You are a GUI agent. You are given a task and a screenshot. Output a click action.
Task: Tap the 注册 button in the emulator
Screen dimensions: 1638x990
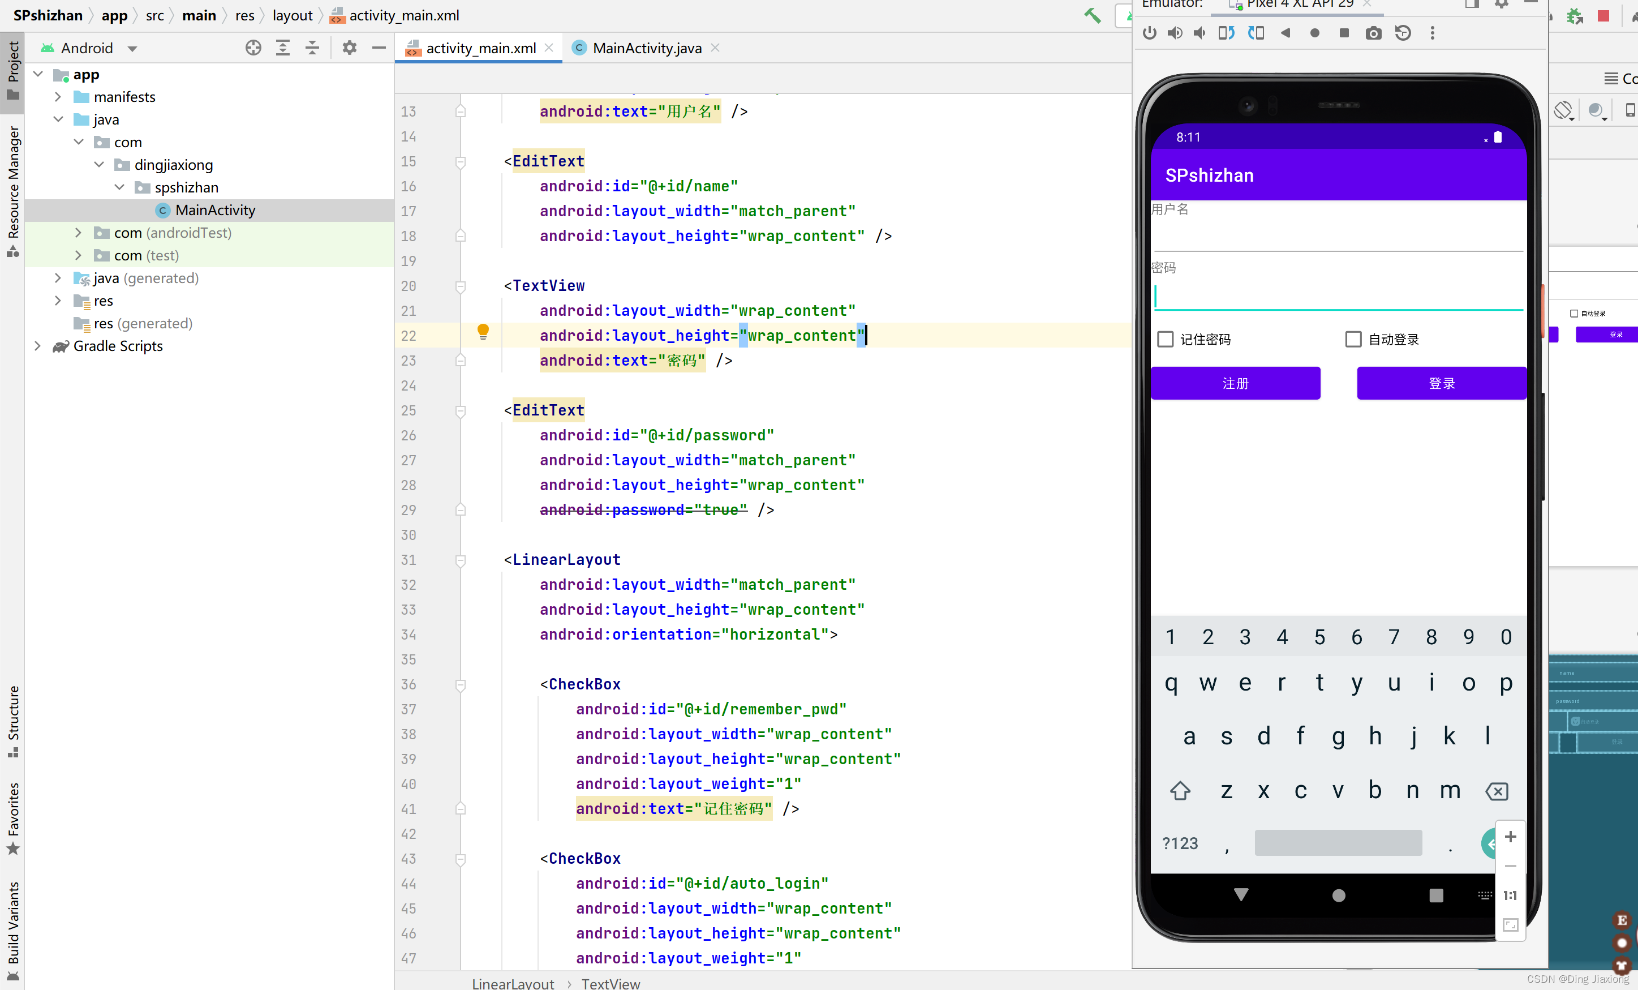[x=1235, y=383]
